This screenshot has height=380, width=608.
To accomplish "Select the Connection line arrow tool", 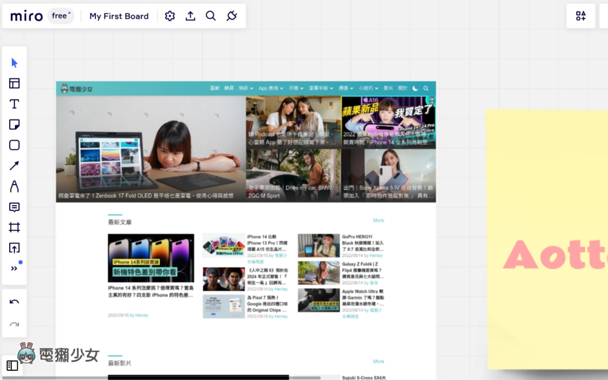I will tap(14, 166).
